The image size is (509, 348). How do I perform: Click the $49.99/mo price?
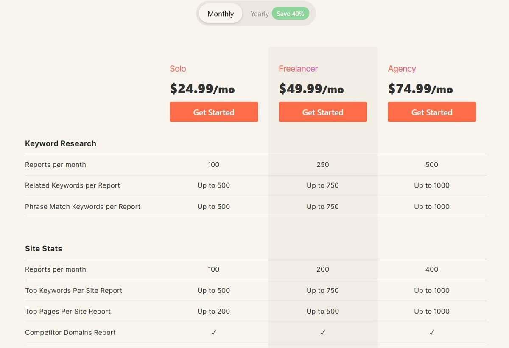[x=311, y=89]
